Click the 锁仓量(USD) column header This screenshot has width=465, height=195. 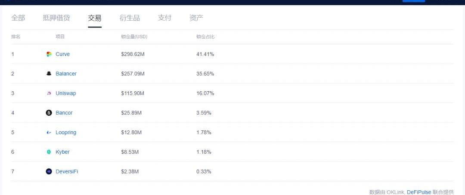(134, 37)
